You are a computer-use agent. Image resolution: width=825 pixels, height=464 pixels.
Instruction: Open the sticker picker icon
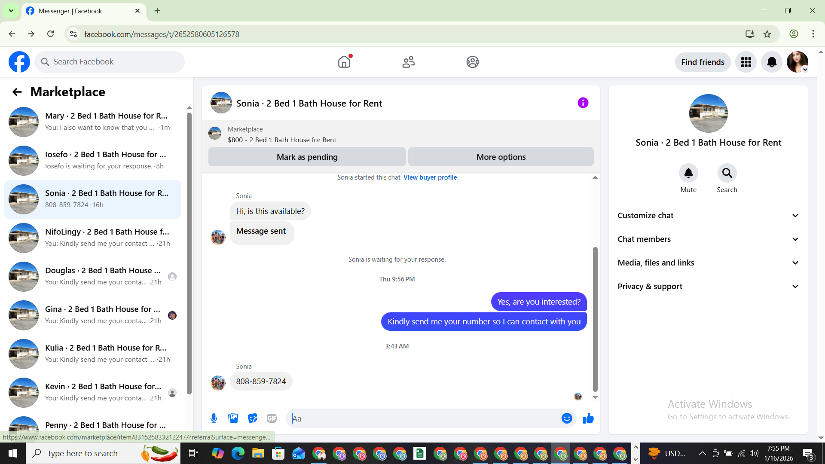pyautogui.click(x=252, y=418)
